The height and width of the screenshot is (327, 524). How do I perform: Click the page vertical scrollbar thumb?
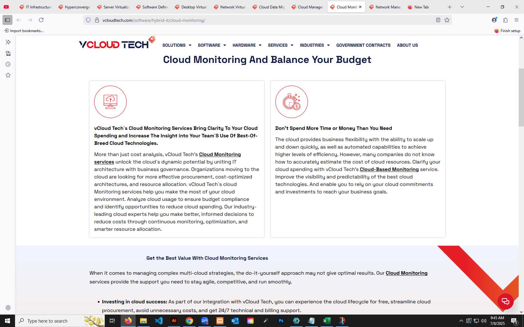pyautogui.click(x=521, y=97)
